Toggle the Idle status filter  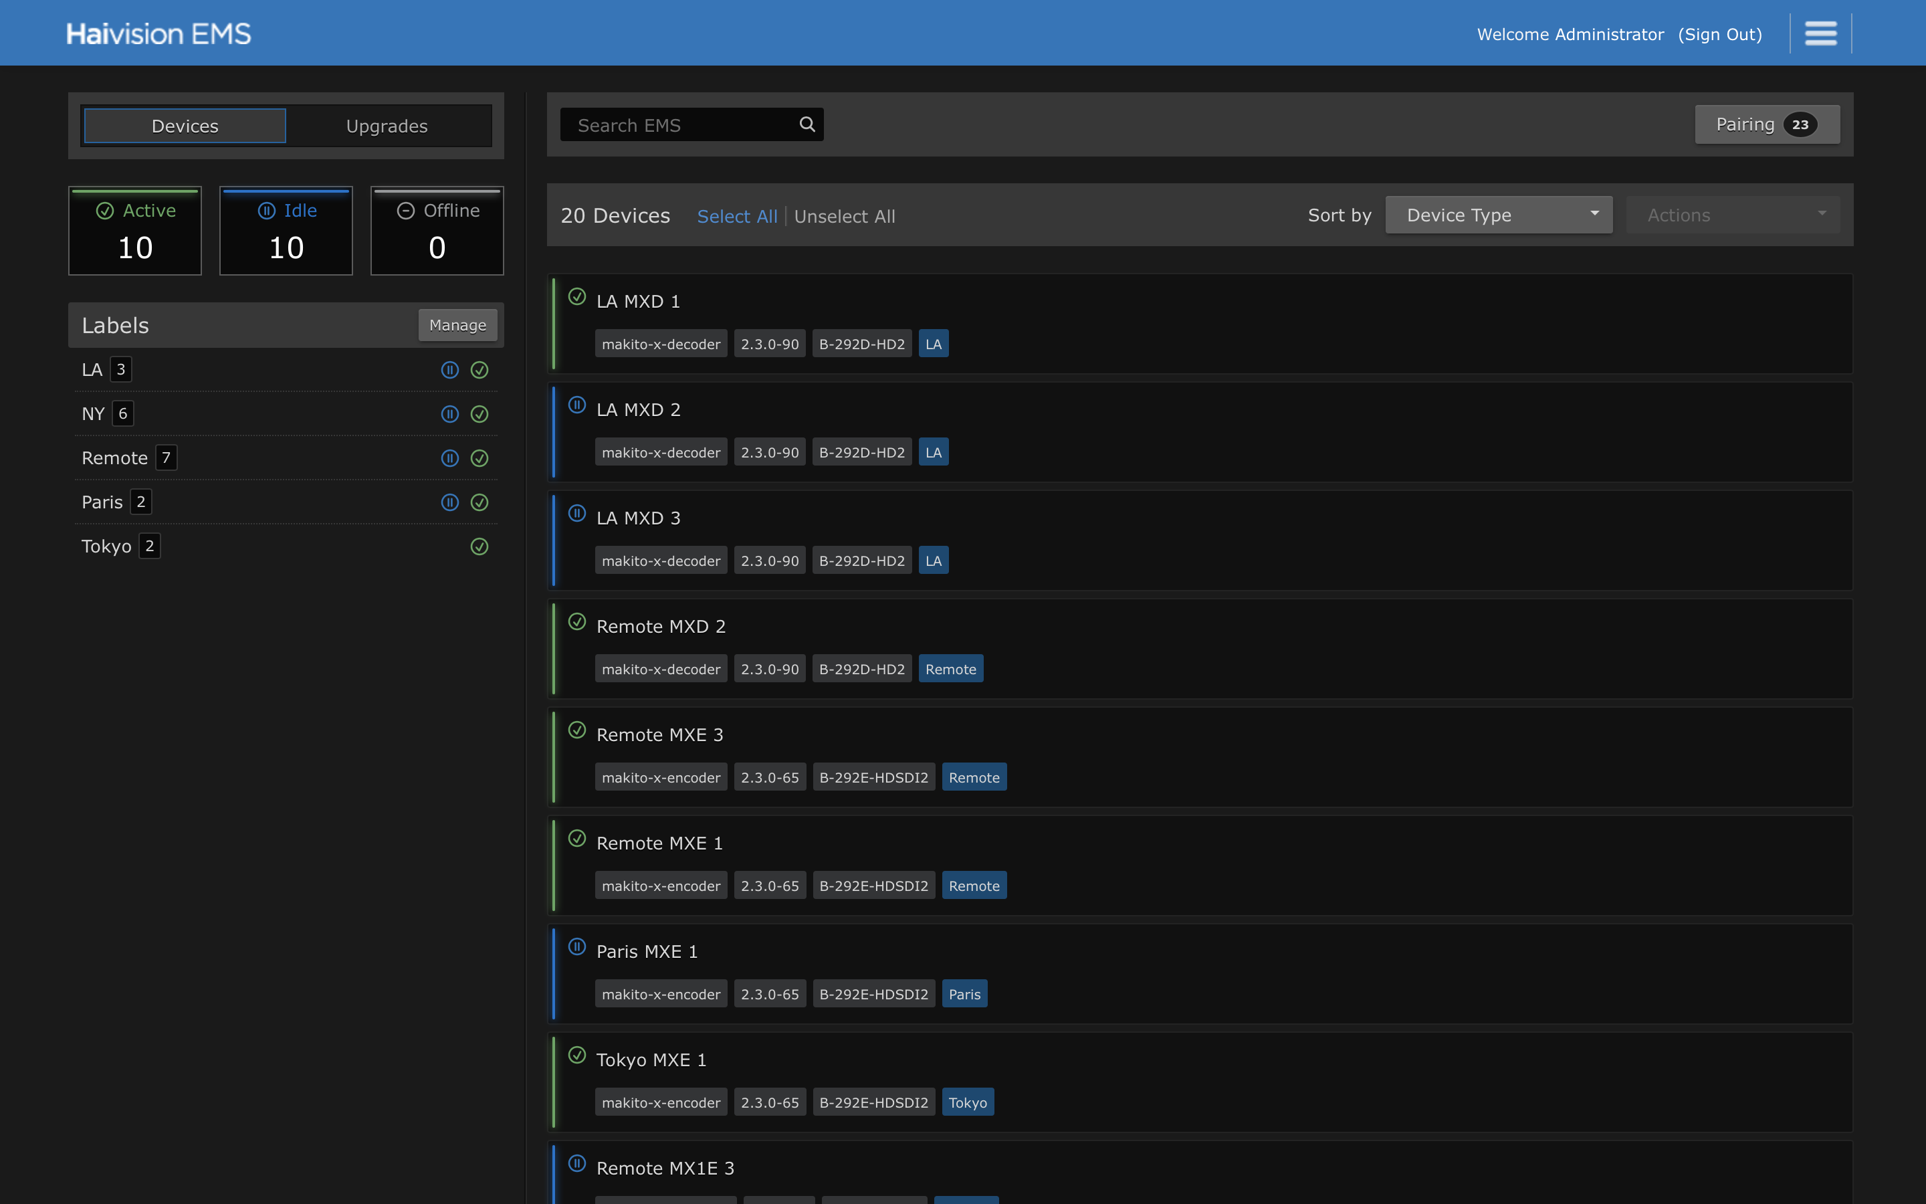click(286, 231)
